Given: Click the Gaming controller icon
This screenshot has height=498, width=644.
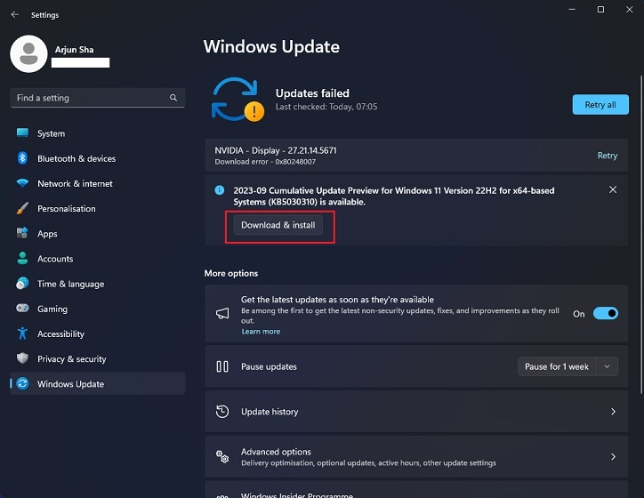Looking at the screenshot, I should 22,309.
